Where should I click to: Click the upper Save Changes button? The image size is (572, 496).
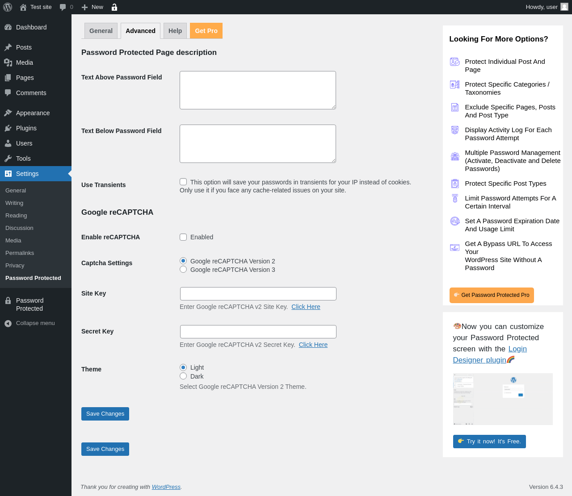click(x=105, y=414)
